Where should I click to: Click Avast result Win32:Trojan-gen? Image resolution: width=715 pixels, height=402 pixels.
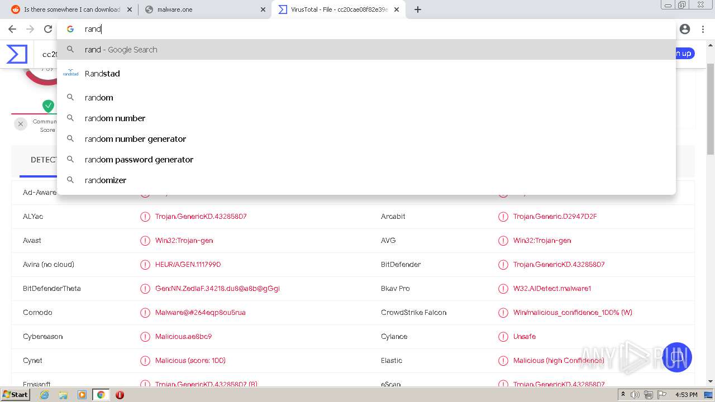pyautogui.click(x=184, y=241)
